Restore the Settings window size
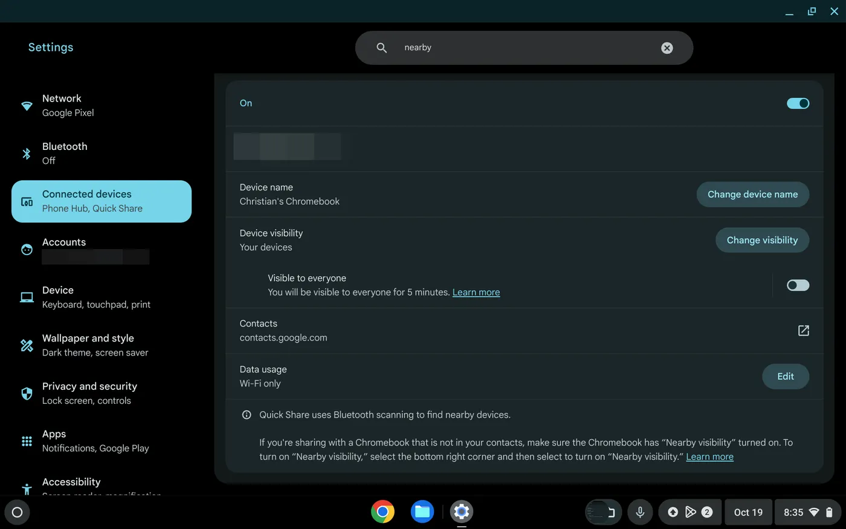 click(812, 11)
